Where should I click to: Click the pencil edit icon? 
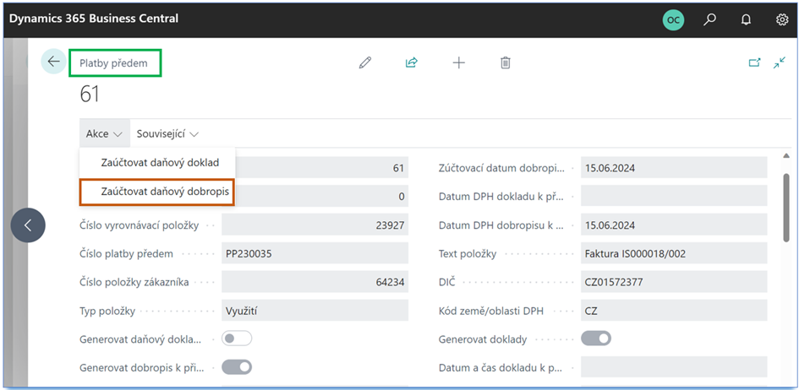click(x=365, y=62)
